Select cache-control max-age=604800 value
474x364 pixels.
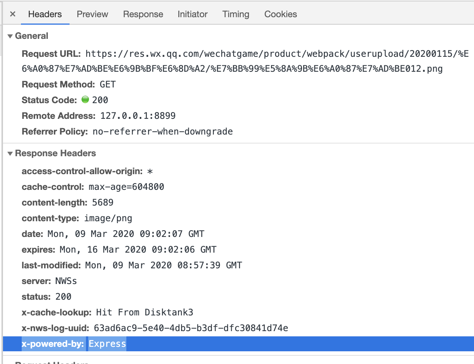click(x=126, y=187)
